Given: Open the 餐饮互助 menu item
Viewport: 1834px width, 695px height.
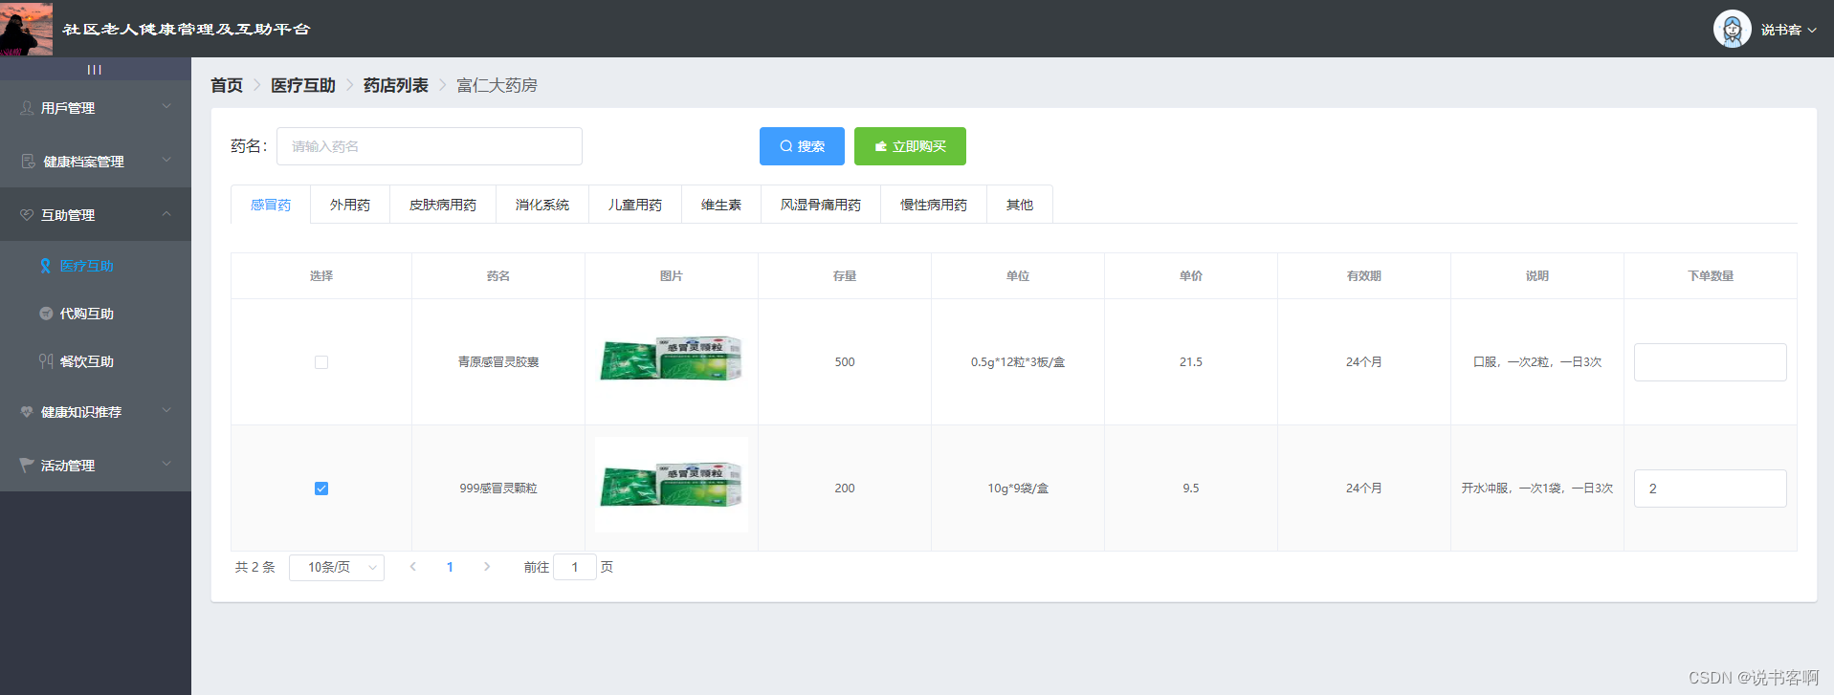Looking at the screenshot, I should tap(96, 361).
